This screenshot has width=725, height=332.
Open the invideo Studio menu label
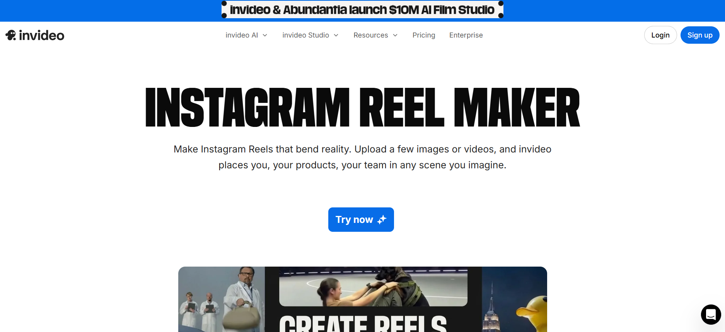click(305, 35)
